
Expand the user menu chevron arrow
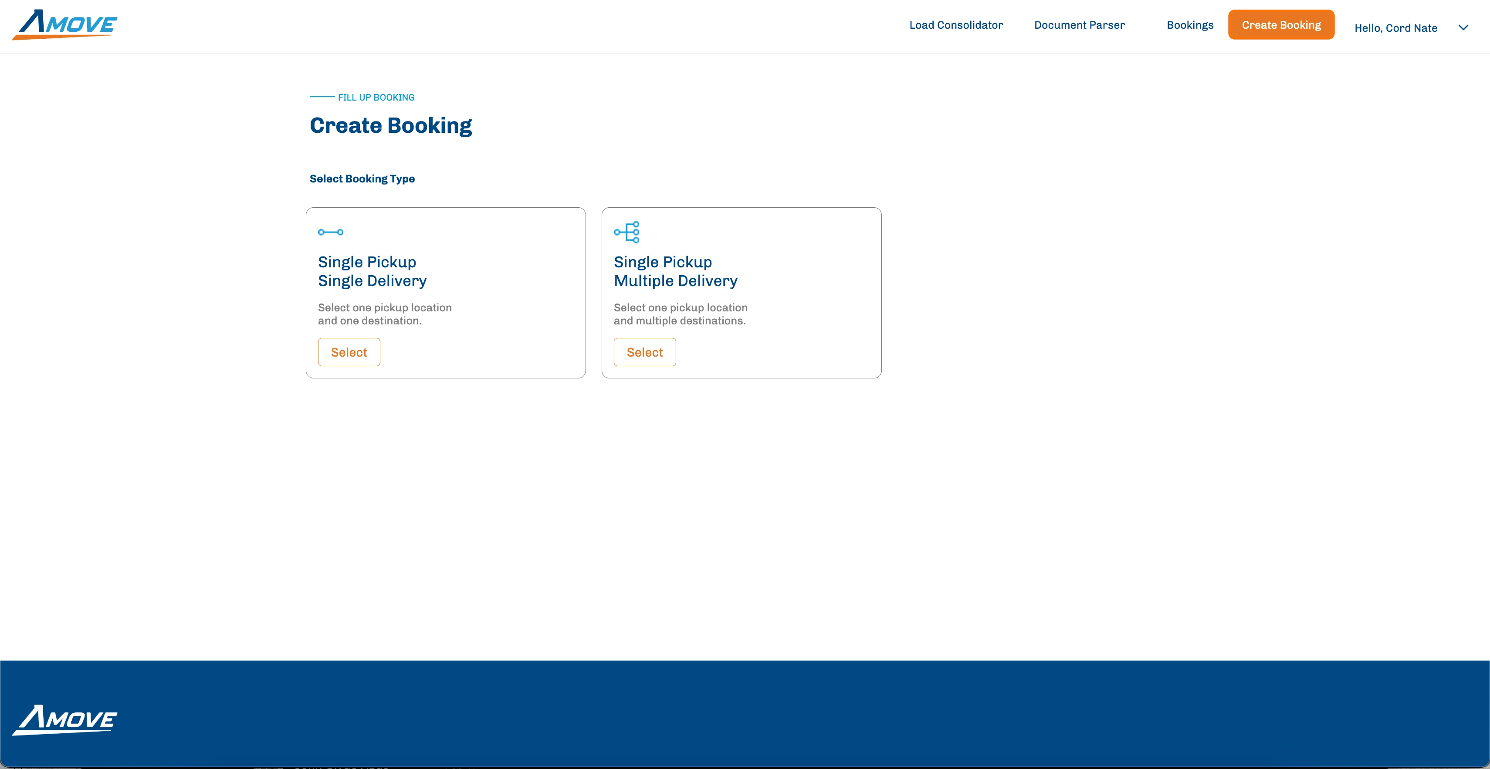1463,28
